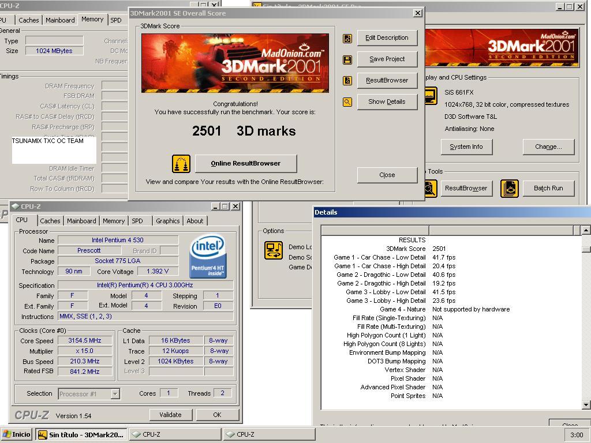Click the system clock showing 3:00

coord(577,435)
